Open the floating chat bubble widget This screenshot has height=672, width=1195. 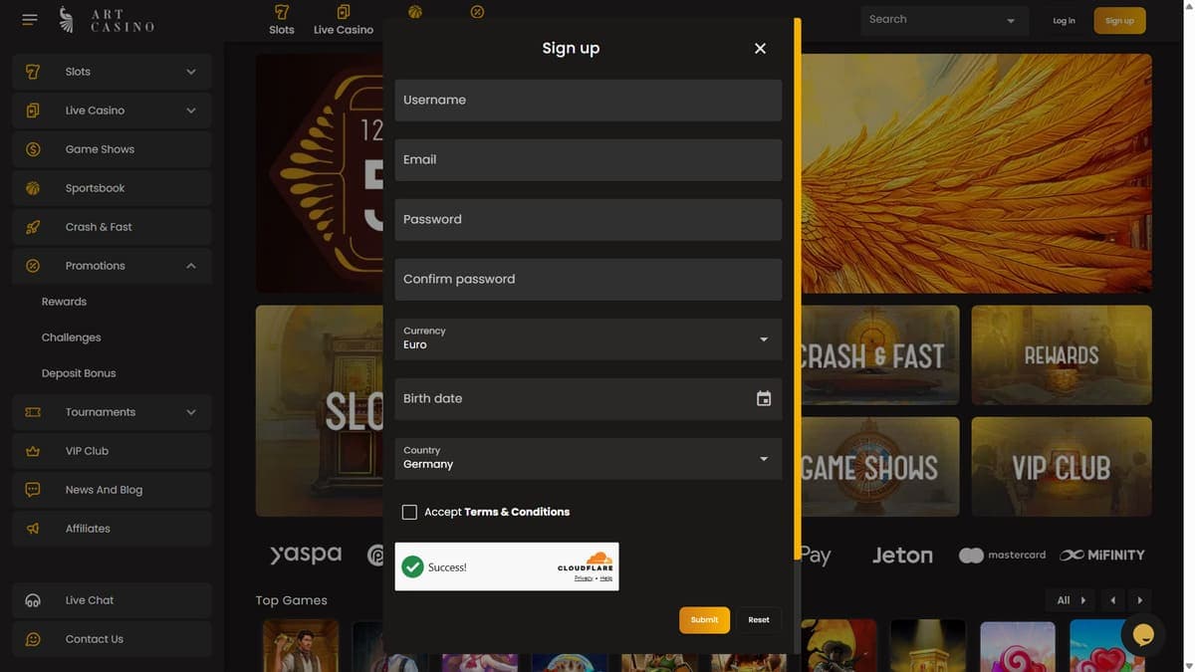click(x=1143, y=634)
